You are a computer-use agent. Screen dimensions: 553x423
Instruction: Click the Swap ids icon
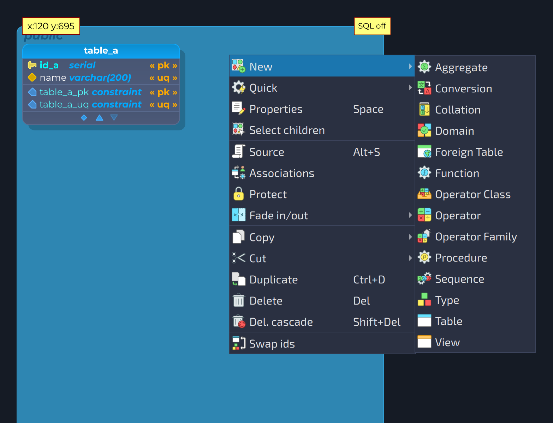coord(239,343)
